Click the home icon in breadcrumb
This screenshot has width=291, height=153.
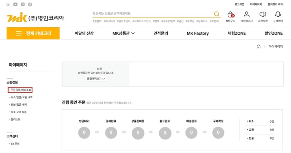259,47
